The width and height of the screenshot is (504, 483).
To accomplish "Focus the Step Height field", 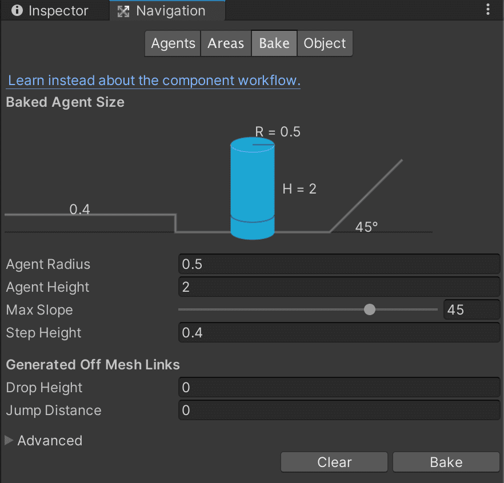I will (339, 332).
